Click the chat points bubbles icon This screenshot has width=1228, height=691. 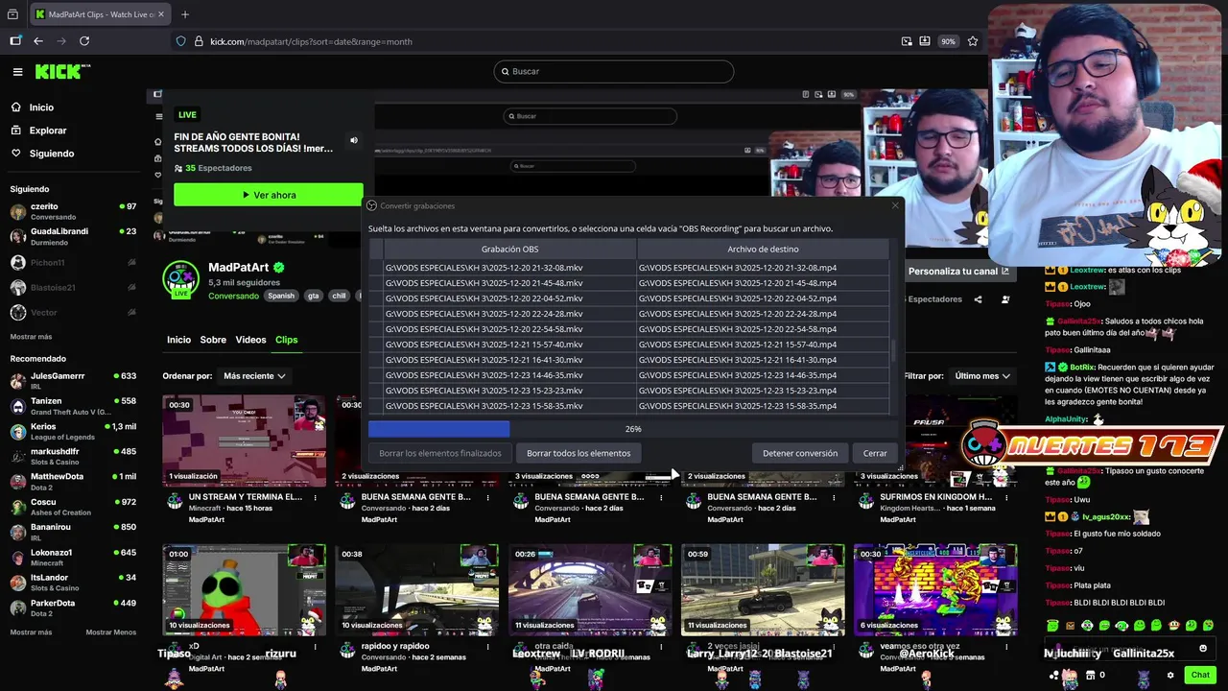tap(1054, 675)
